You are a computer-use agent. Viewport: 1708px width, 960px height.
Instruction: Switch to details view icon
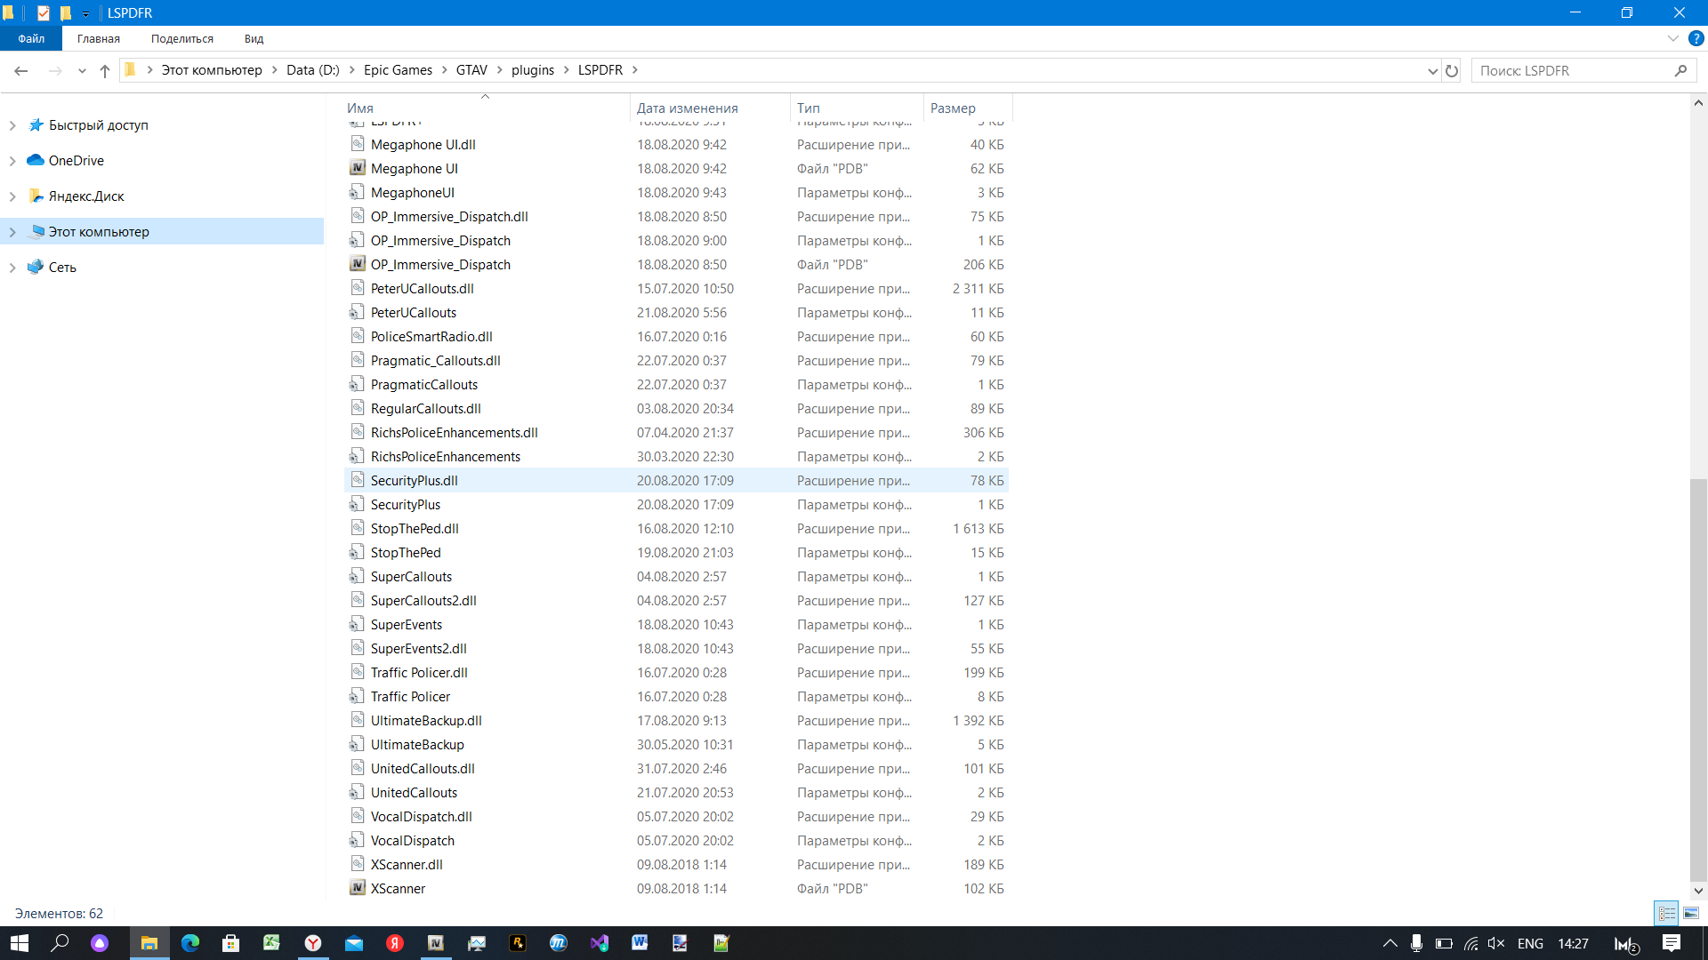point(1666,913)
